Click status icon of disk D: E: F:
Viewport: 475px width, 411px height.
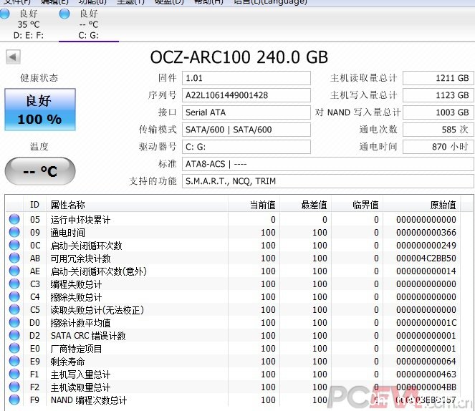coord(4,14)
